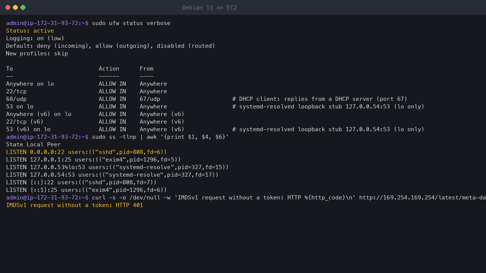486x273 pixels.
Task: Click the 'Anywhere (v6) on lo' rule
Action: point(39,114)
